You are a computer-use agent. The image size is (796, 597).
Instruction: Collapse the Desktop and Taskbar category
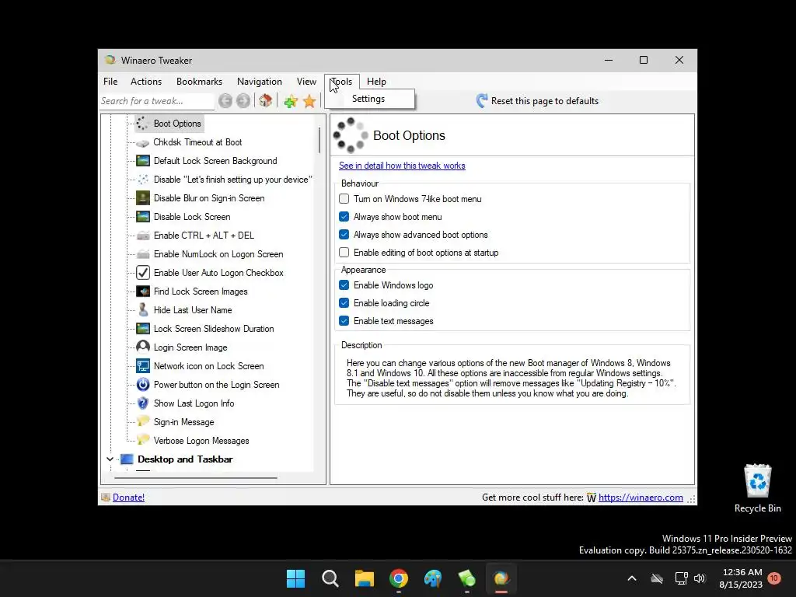pos(110,459)
